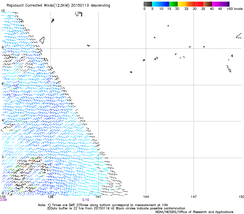Click the longitude label 135
This screenshot has width=244, height=214.
pyautogui.click(x=3, y=197)
